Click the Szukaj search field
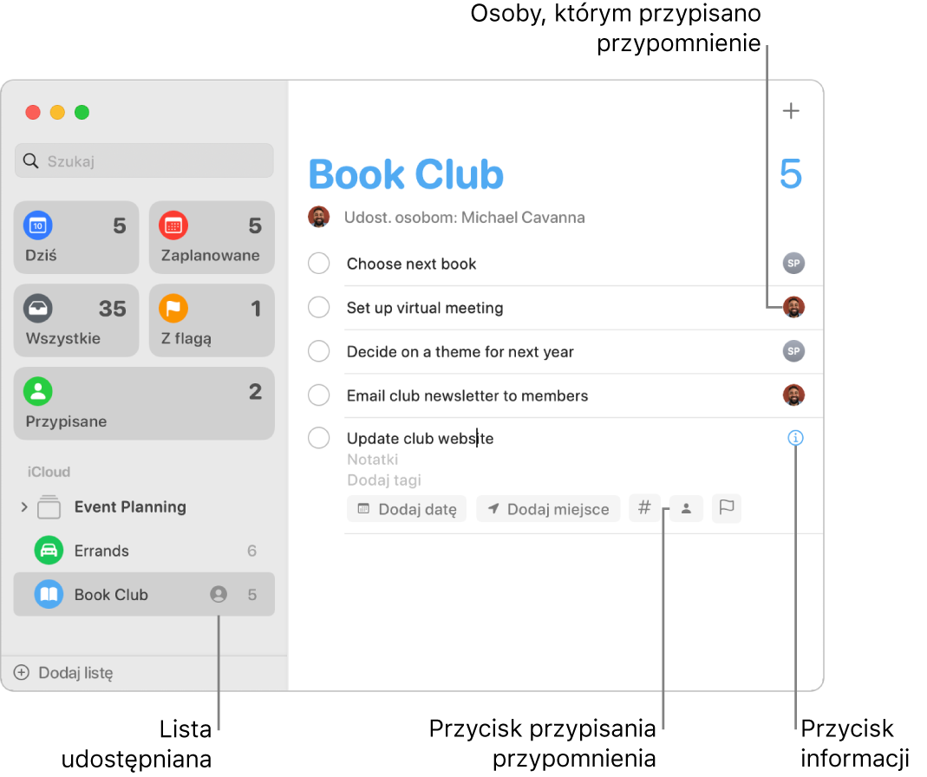The image size is (927, 777). [x=144, y=160]
